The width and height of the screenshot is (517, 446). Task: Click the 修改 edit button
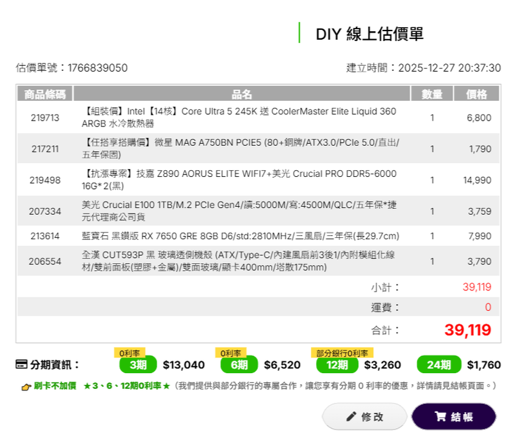point(365,416)
